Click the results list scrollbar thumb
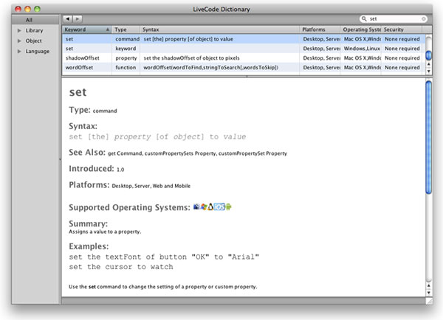443x320 pixels. point(428,55)
